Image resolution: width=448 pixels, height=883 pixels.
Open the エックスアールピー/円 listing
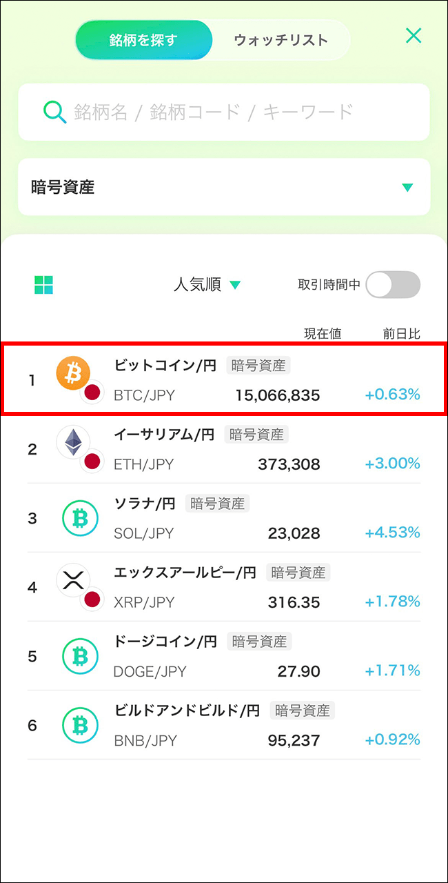[x=184, y=573]
